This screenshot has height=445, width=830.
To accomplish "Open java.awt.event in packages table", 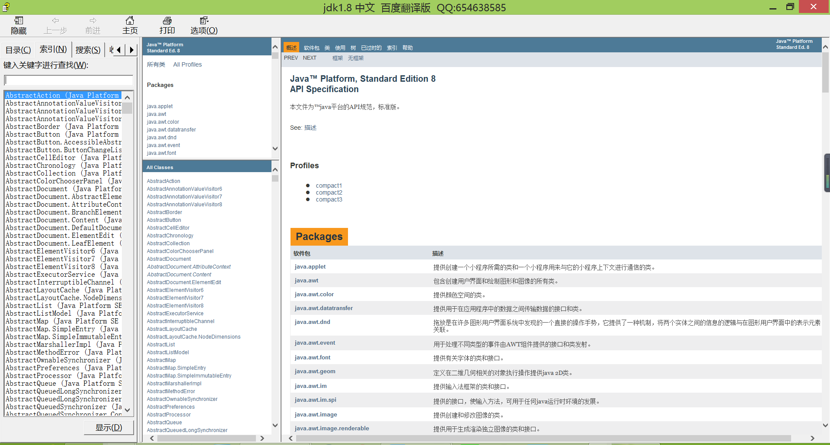I will pos(315,343).
